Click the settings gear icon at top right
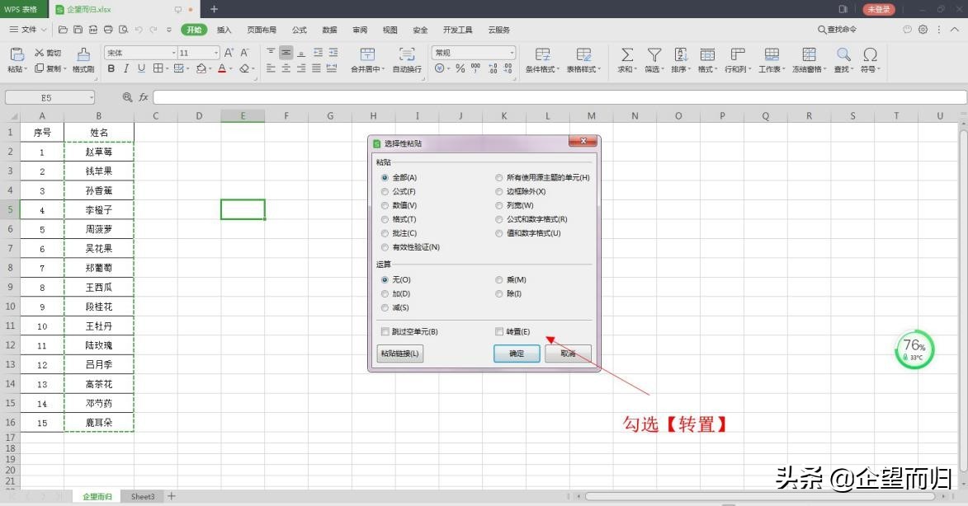This screenshot has height=506, width=968. tap(923, 29)
